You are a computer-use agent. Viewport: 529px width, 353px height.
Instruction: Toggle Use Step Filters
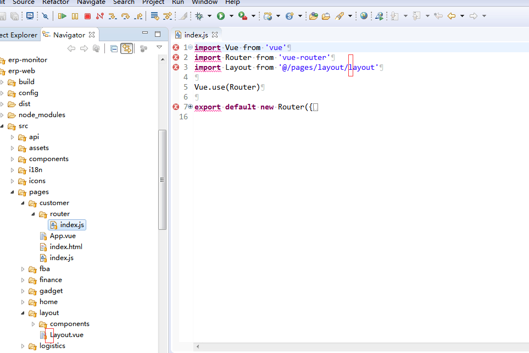168,16
